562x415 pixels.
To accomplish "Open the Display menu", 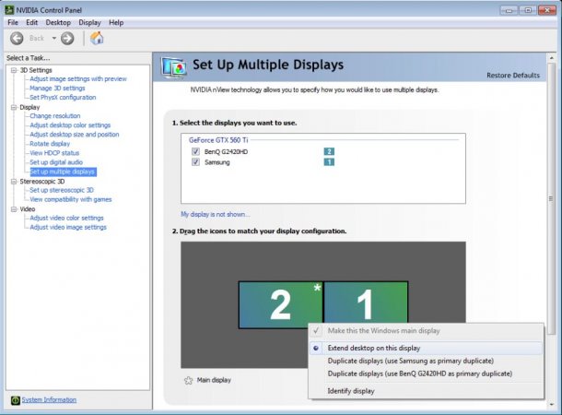I will point(89,23).
